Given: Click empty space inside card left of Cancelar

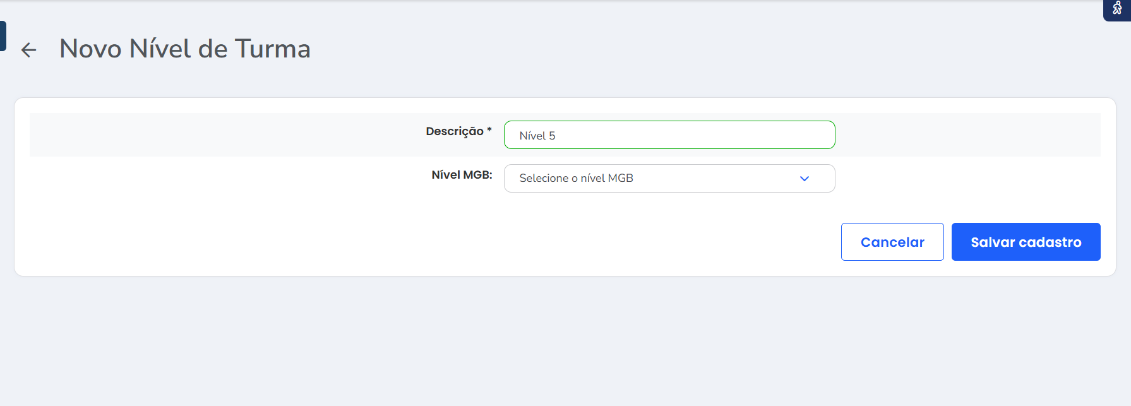Looking at the screenshot, I should (442, 242).
